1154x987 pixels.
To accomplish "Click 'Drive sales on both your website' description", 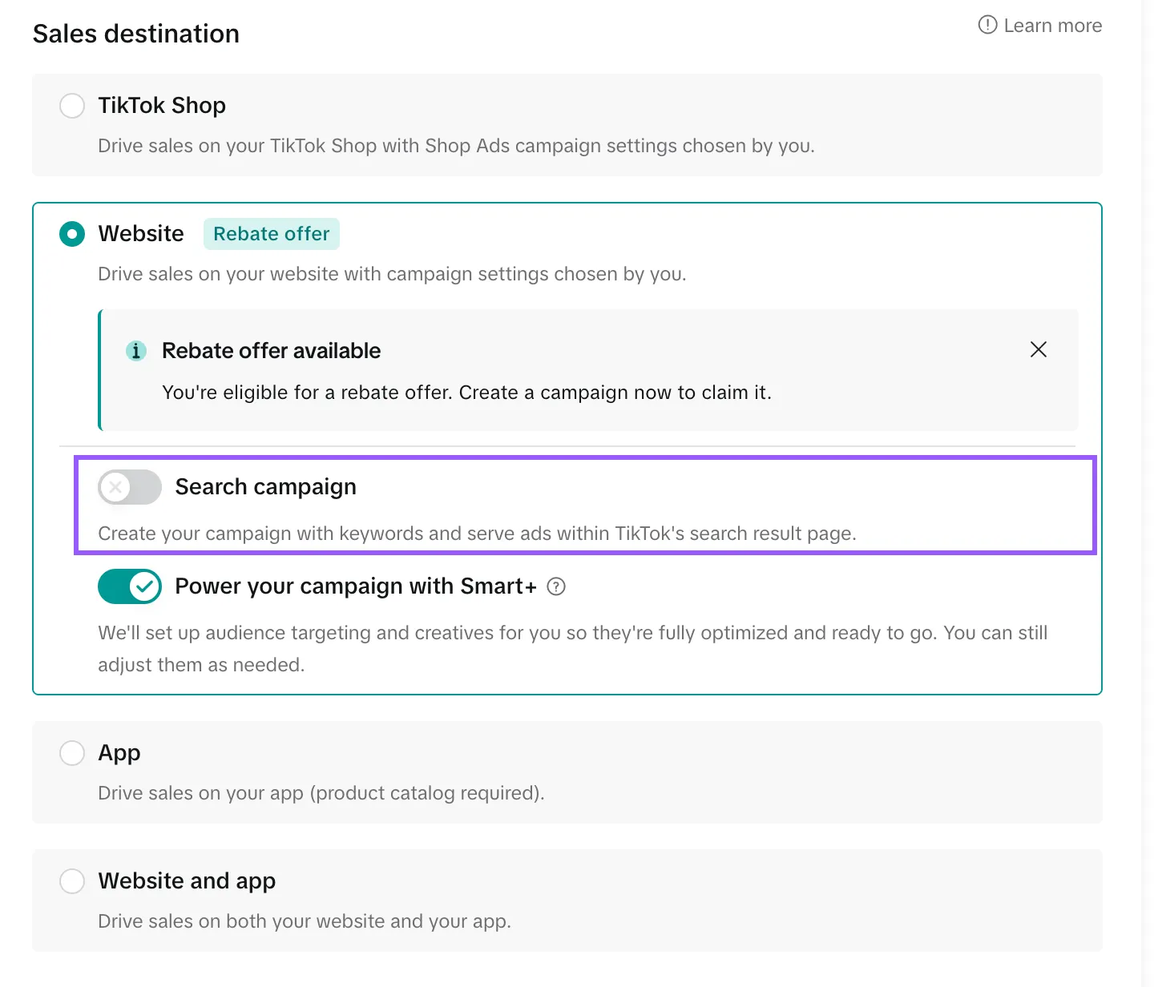I will tap(304, 921).
